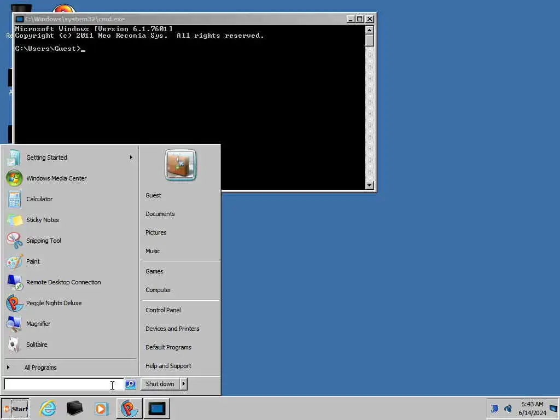Click the Magnifier icon
The image size is (560, 420).
14,324
